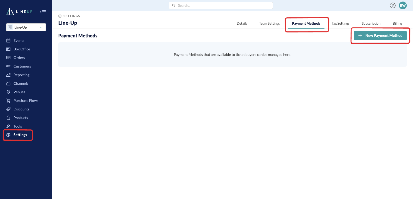The height and width of the screenshot is (199, 413).
Task: Open Reporting from the sidebar
Action: (x=21, y=75)
